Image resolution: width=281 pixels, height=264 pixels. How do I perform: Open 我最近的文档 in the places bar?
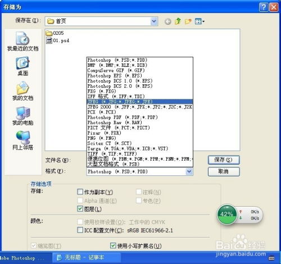22,42
